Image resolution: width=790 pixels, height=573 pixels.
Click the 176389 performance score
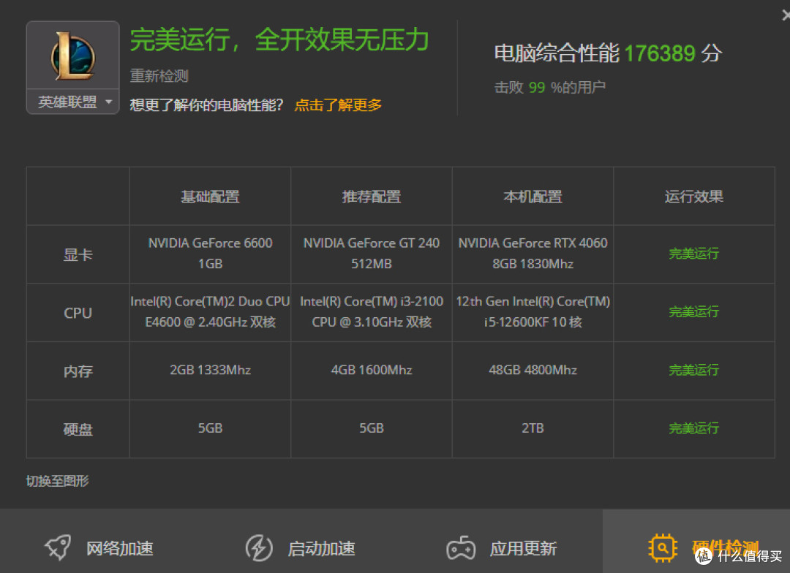tap(660, 53)
